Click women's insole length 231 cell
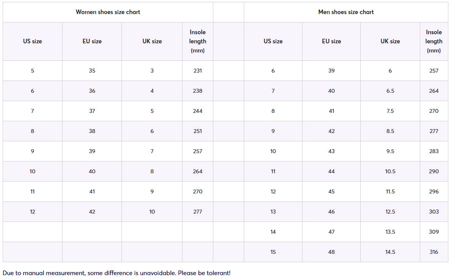Screen dimensions: 451x277 click(x=198, y=71)
